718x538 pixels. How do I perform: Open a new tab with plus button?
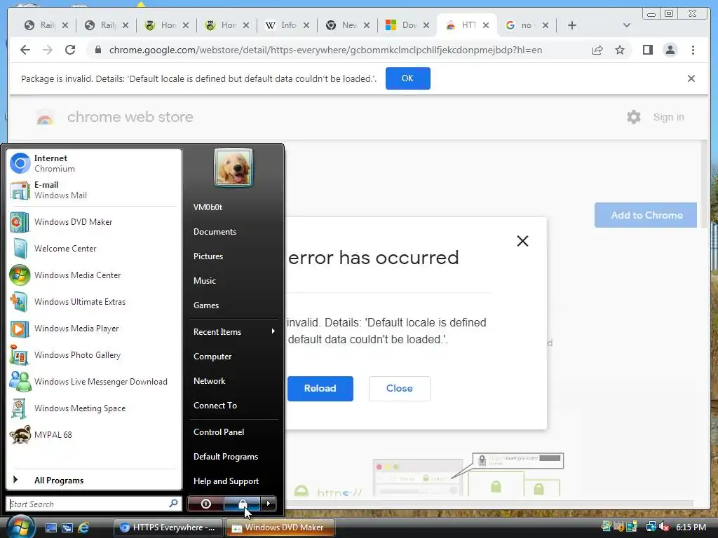(572, 25)
